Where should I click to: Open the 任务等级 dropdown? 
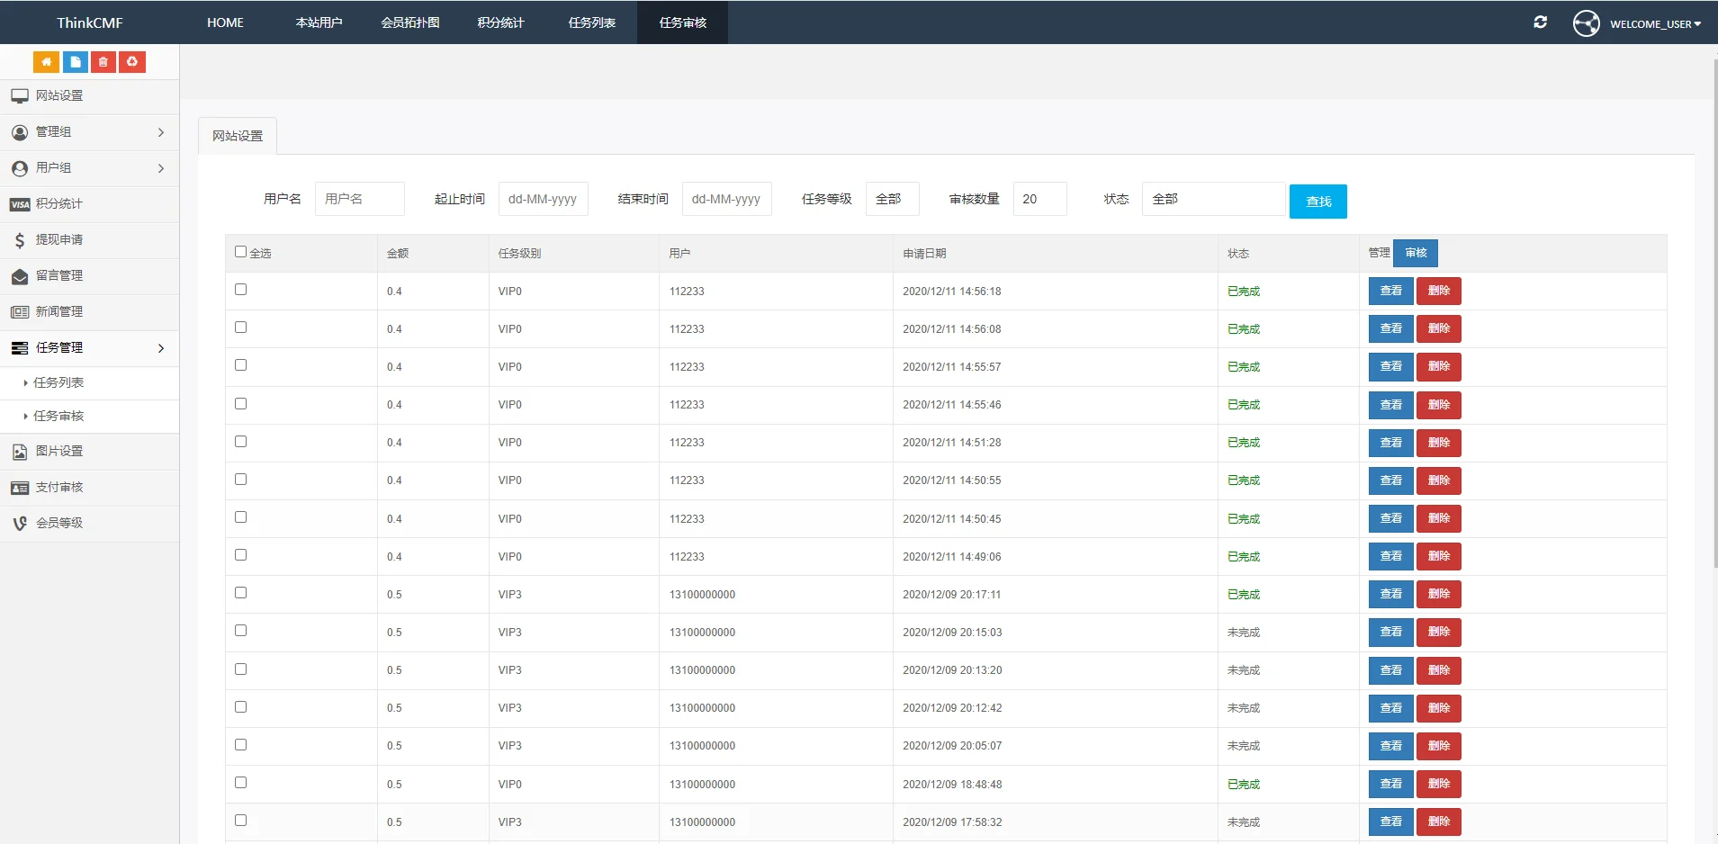tap(892, 199)
